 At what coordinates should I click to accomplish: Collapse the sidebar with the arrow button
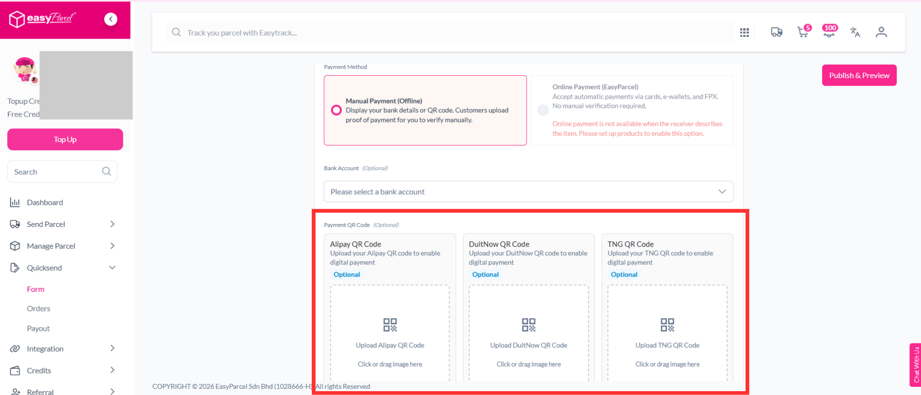(x=111, y=19)
